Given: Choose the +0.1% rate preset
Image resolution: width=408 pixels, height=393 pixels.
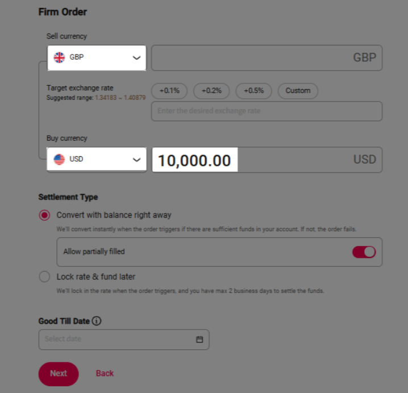Looking at the screenshot, I should coord(169,91).
